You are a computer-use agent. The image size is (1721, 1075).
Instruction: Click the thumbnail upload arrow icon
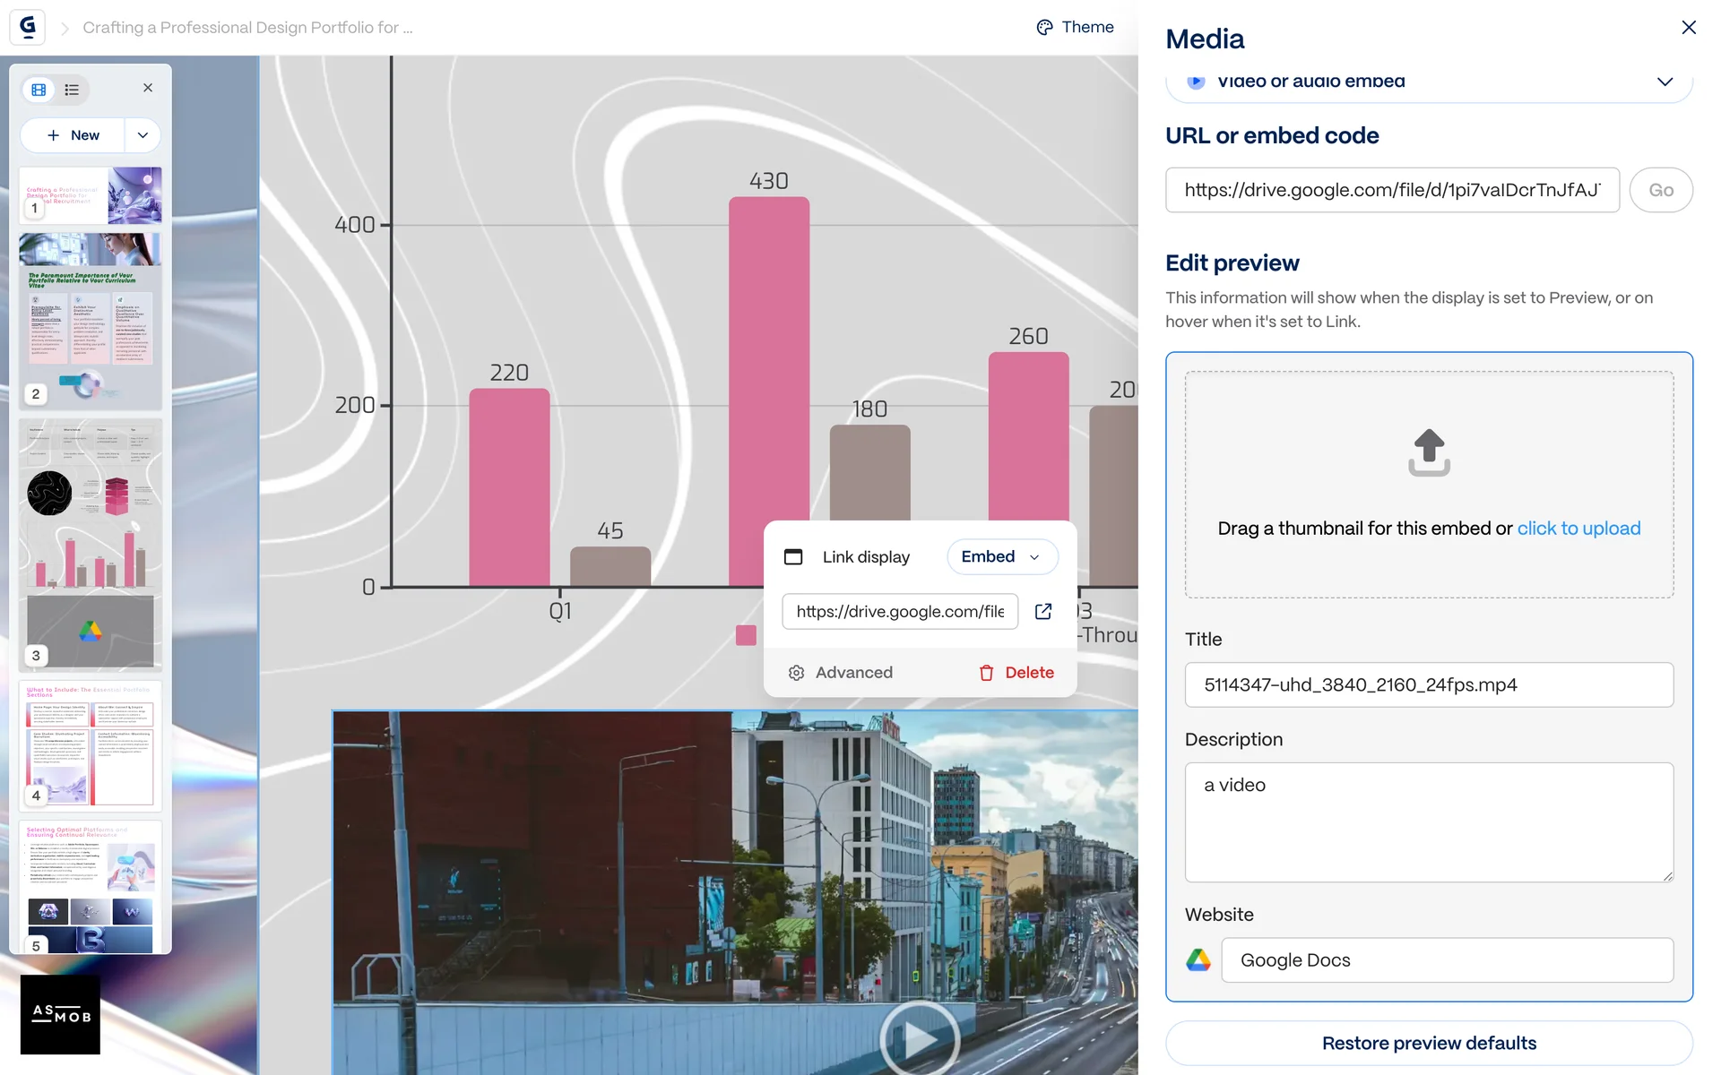coord(1429,452)
